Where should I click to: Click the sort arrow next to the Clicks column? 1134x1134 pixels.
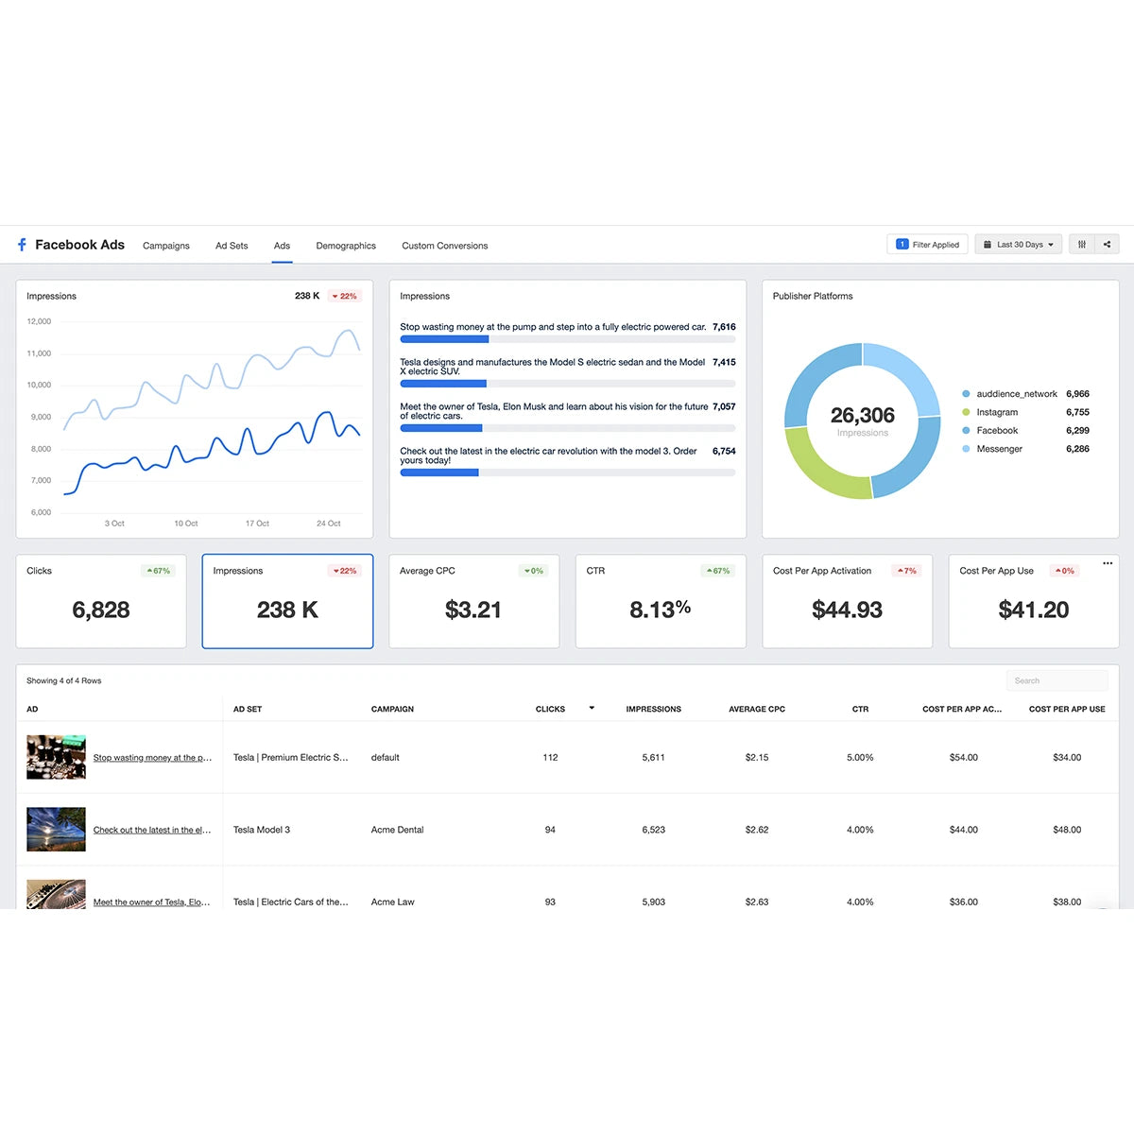(x=592, y=708)
